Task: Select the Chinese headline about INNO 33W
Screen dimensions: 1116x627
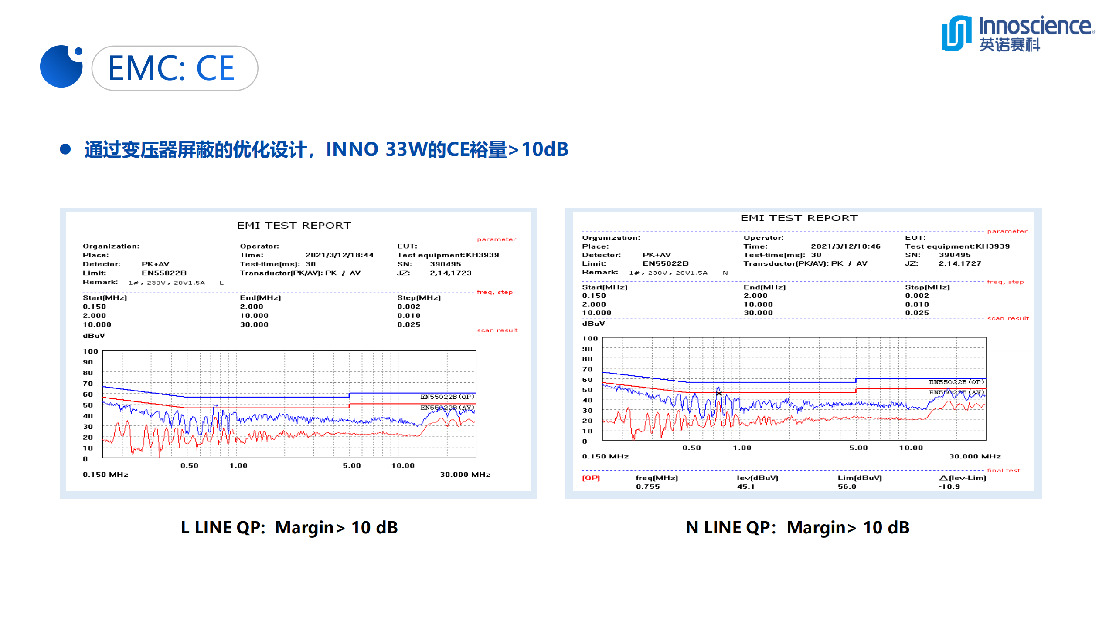Action: click(326, 149)
